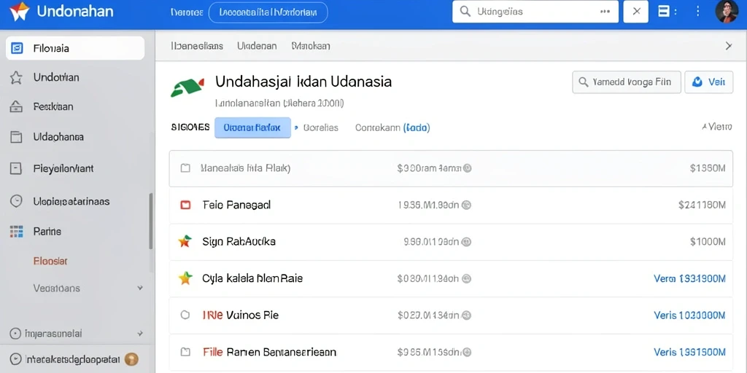Open search options three-dot icon
Screen dimensions: 747x373
coord(605,12)
